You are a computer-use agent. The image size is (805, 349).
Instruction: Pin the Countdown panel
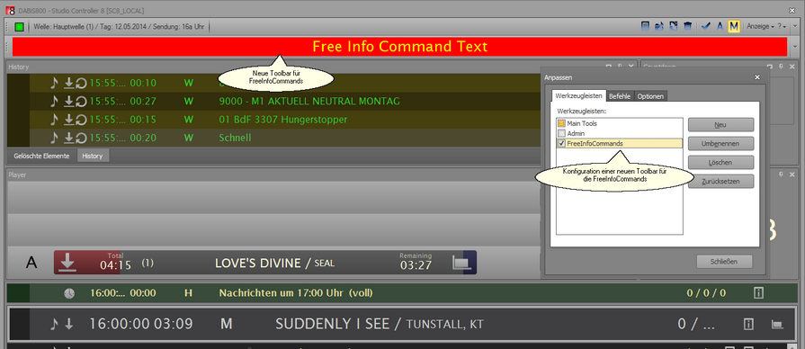[x=781, y=67]
